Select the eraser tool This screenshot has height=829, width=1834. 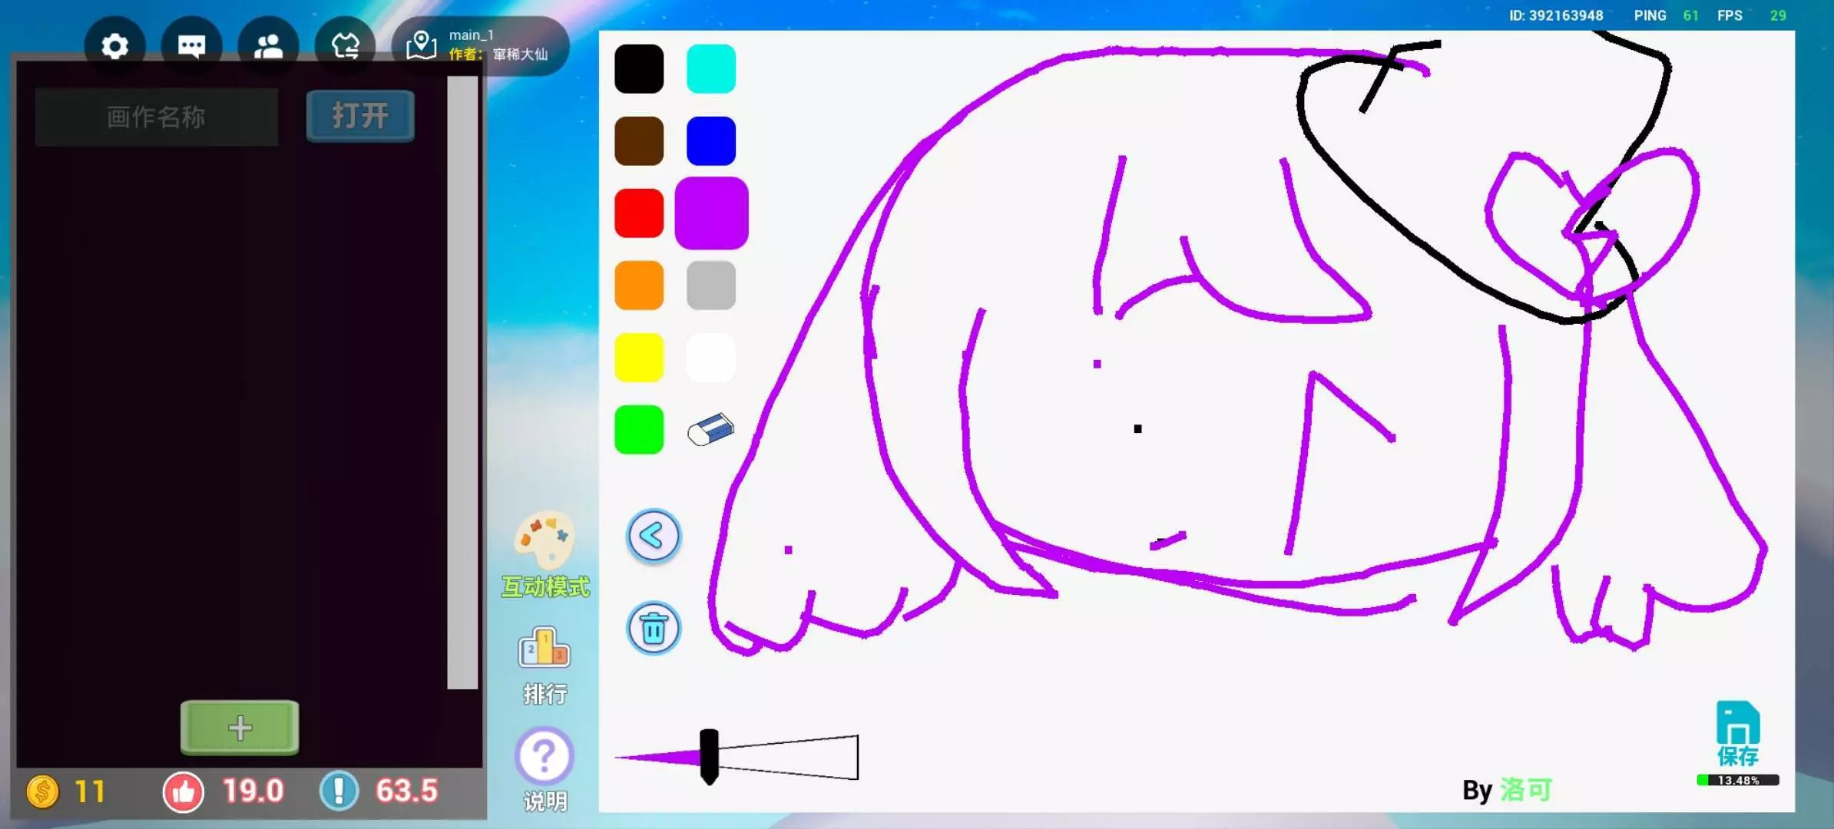tap(710, 430)
